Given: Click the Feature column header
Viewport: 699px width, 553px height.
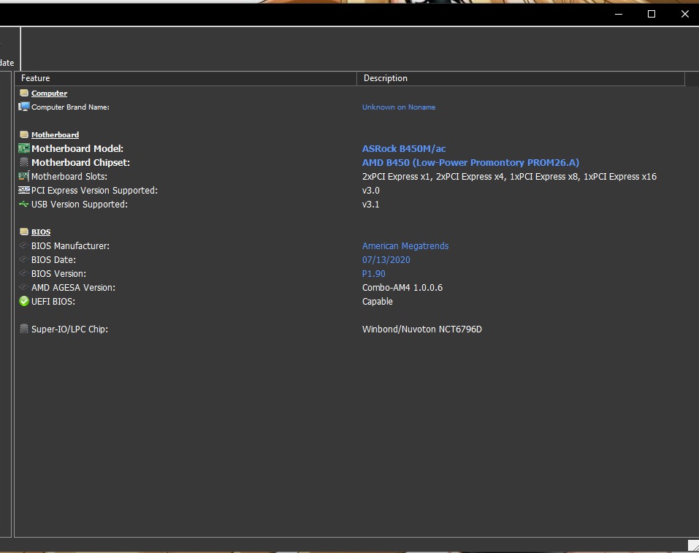Looking at the screenshot, I should (186, 78).
